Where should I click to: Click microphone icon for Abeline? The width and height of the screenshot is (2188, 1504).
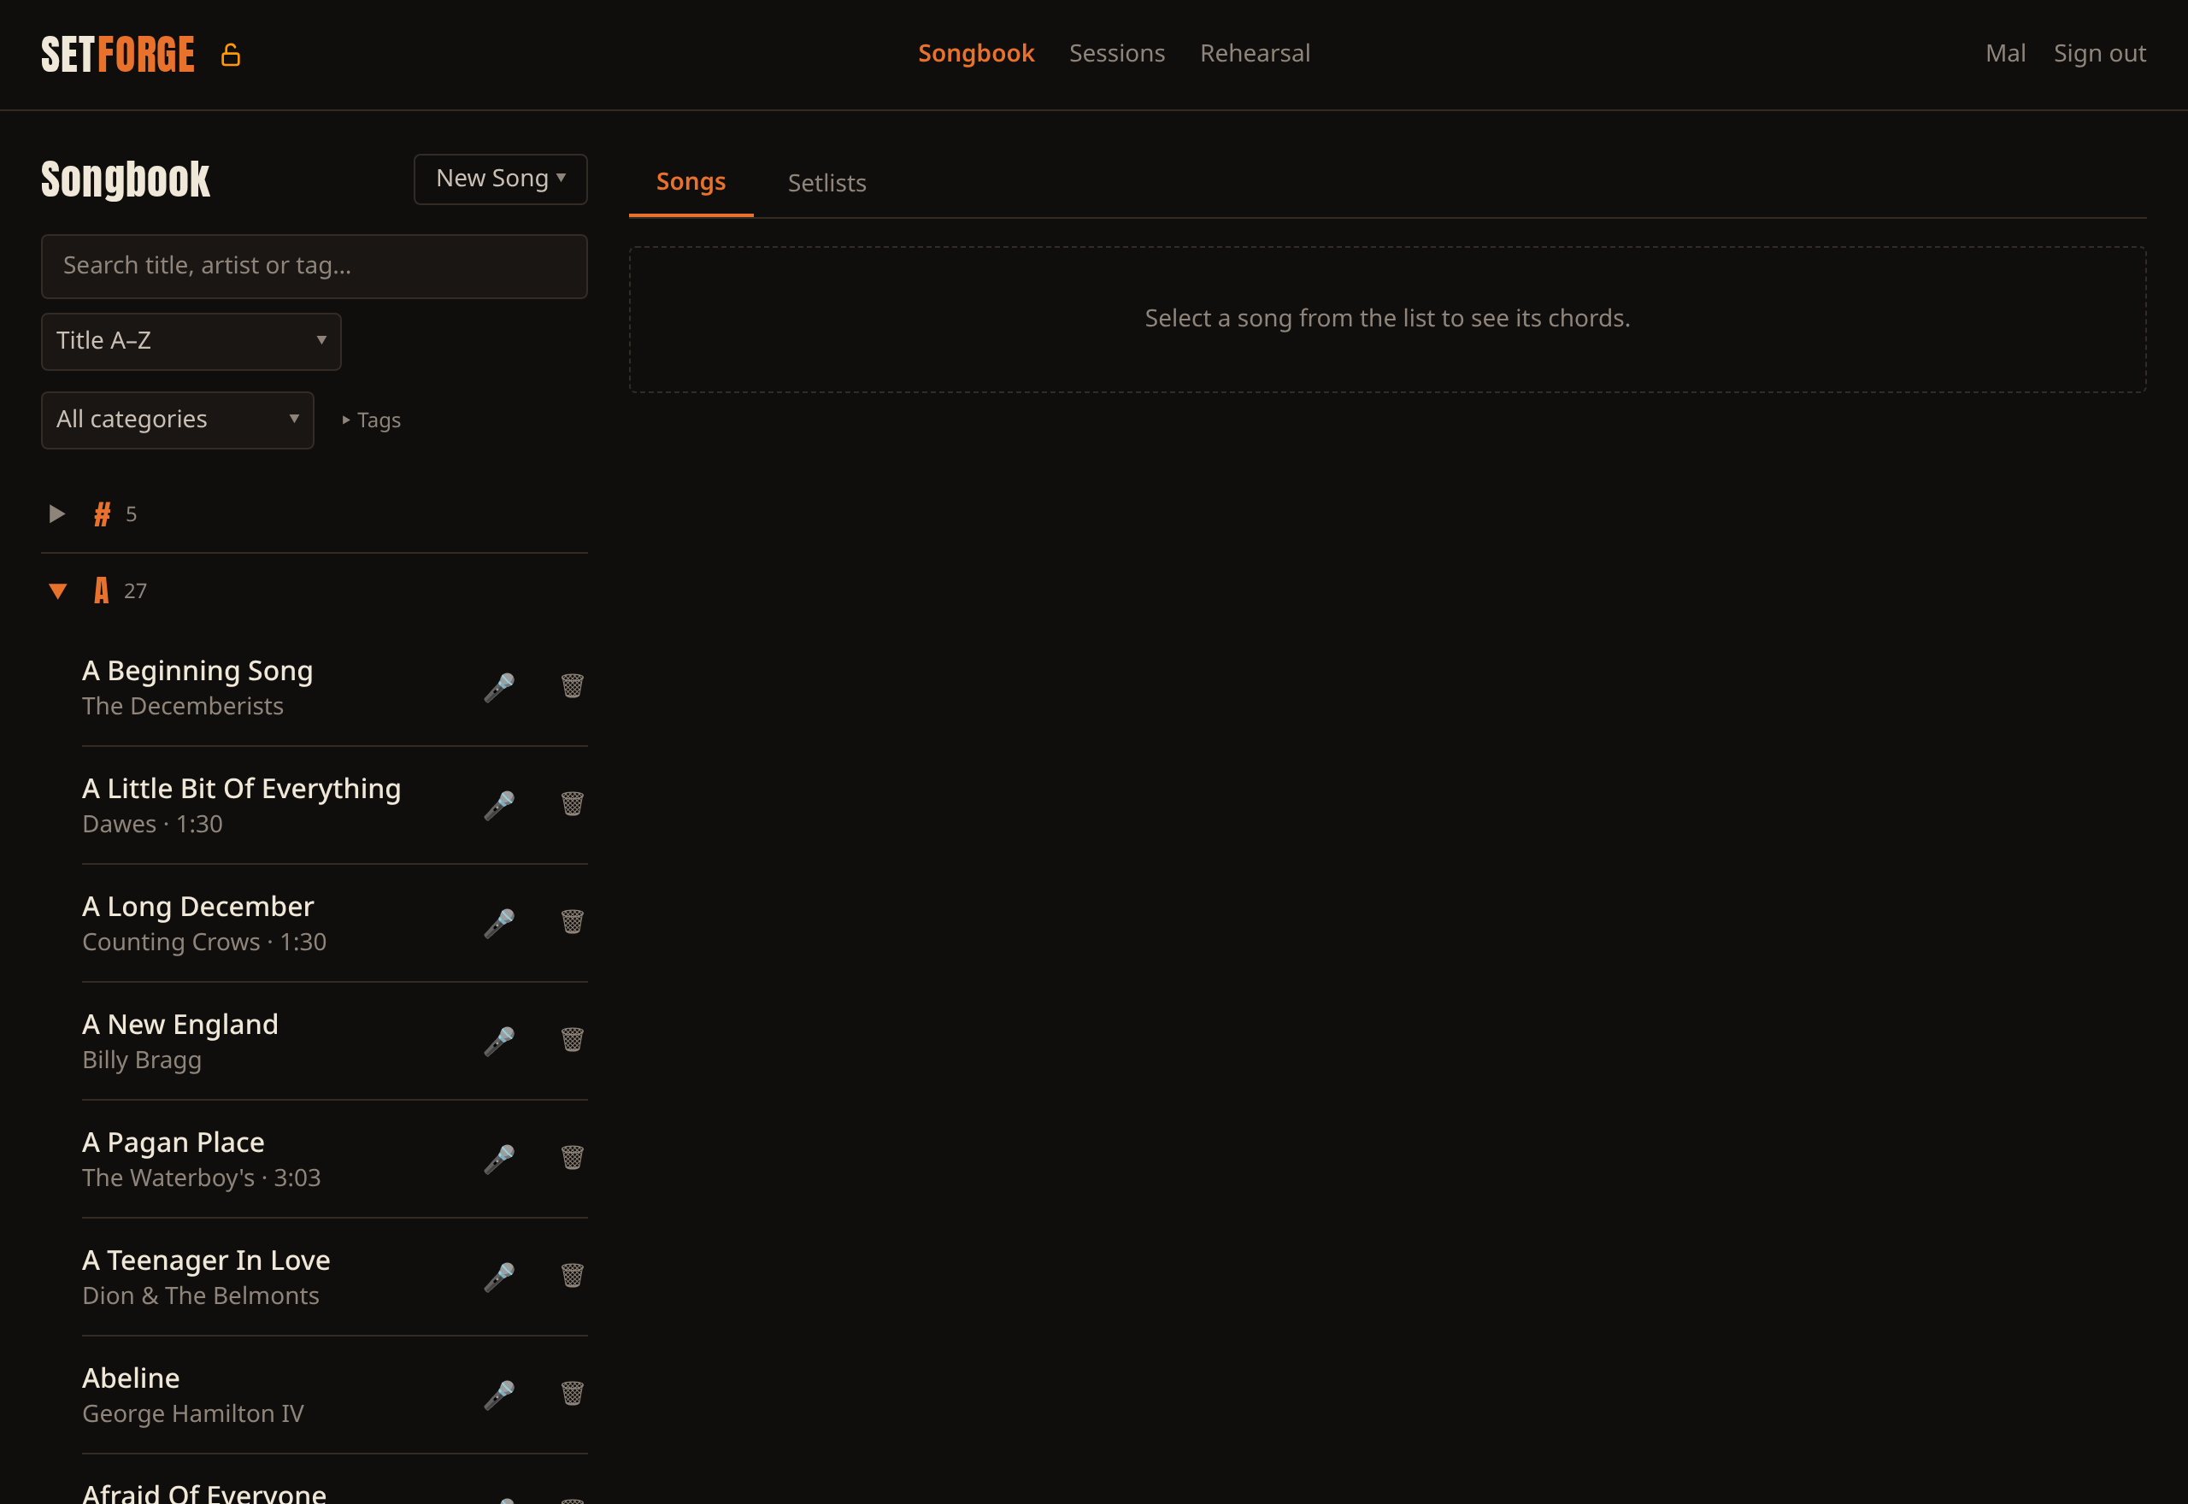coord(499,1394)
